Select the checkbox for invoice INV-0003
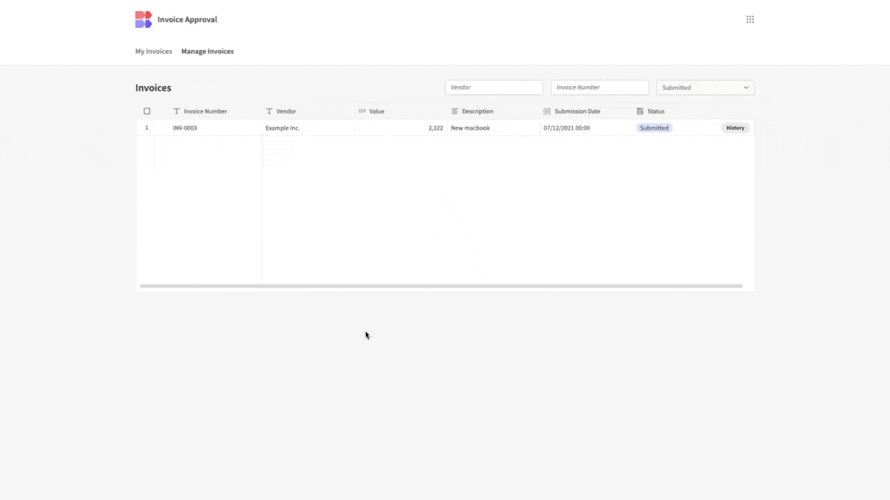 click(147, 128)
